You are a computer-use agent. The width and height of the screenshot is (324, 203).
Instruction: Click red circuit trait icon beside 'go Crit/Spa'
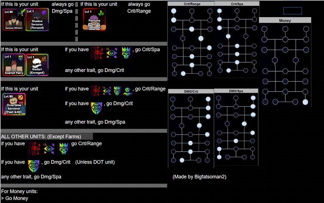[97, 53]
